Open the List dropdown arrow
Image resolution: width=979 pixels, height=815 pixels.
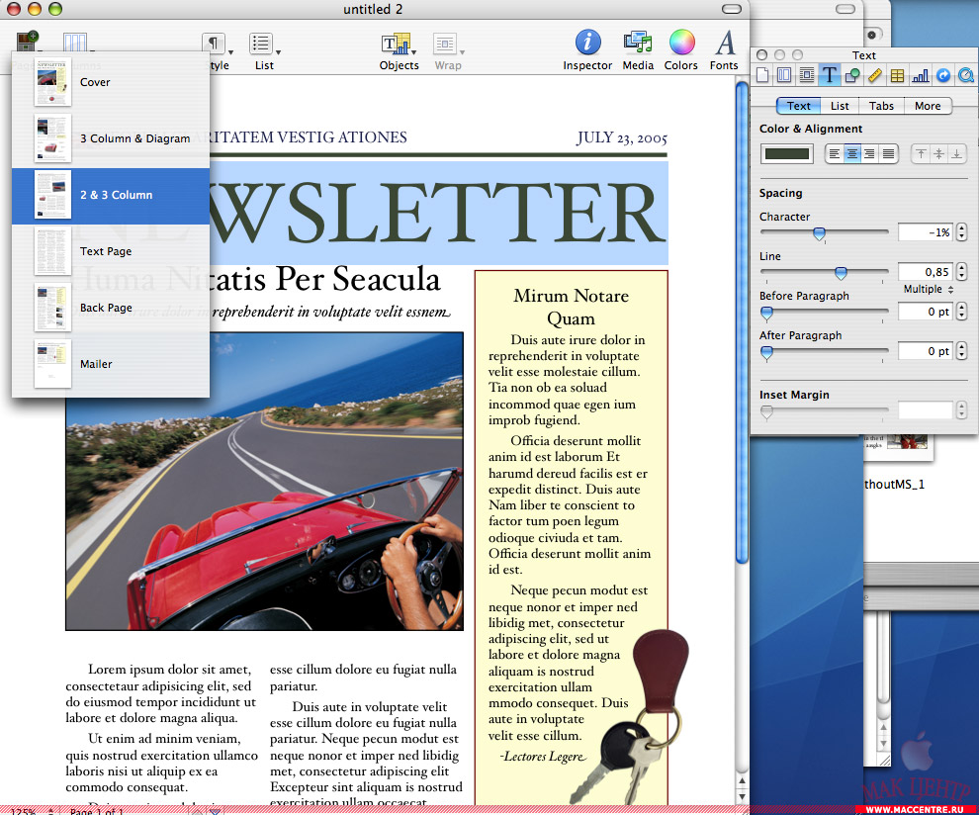(278, 52)
